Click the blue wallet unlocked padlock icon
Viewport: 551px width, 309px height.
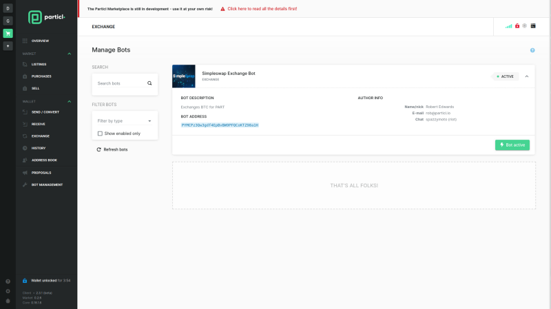[x=25, y=281]
